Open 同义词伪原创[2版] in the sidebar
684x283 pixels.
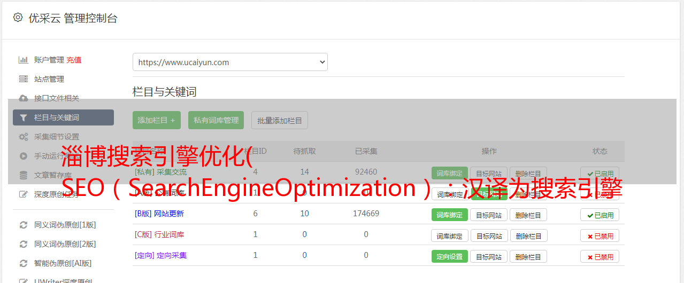pyautogui.click(x=65, y=244)
